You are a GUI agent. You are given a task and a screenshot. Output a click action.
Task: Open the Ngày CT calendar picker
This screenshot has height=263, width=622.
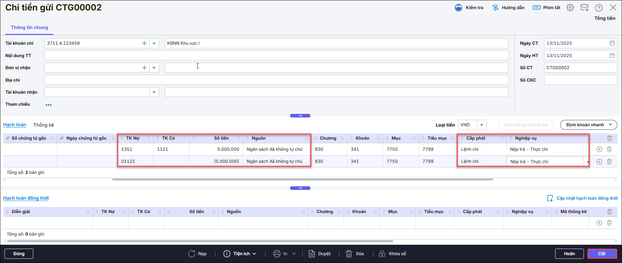tap(612, 43)
